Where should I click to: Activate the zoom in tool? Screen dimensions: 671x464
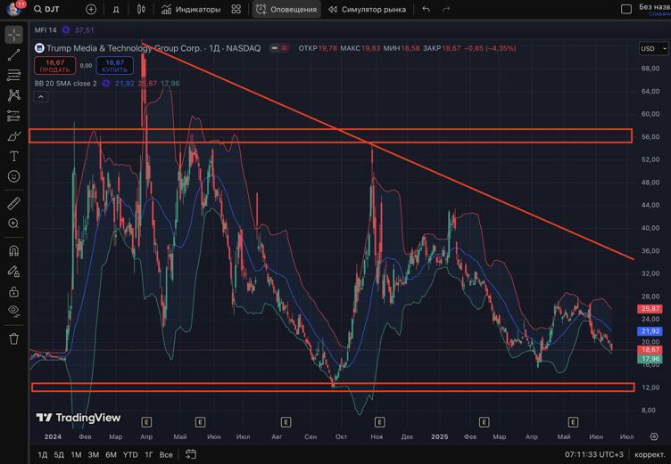[x=13, y=224]
